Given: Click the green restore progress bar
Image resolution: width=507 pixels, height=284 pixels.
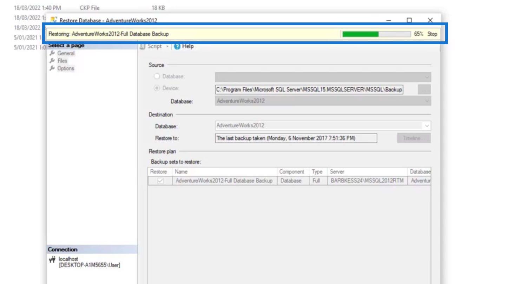Looking at the screenshot, I should 376,34.
